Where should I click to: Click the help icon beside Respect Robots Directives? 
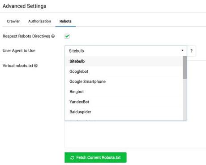(x=53, y=36)
